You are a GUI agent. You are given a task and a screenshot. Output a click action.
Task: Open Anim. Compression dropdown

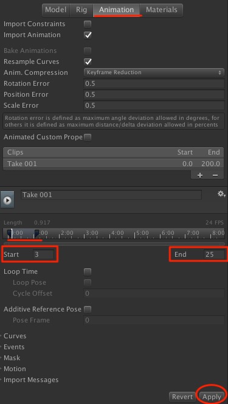[x=154, y=72]
